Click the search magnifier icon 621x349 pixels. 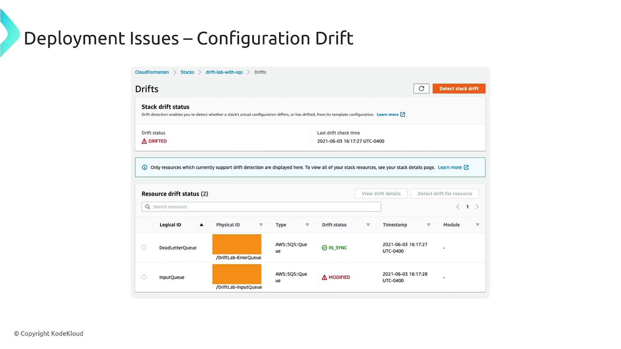coord(147,207)
